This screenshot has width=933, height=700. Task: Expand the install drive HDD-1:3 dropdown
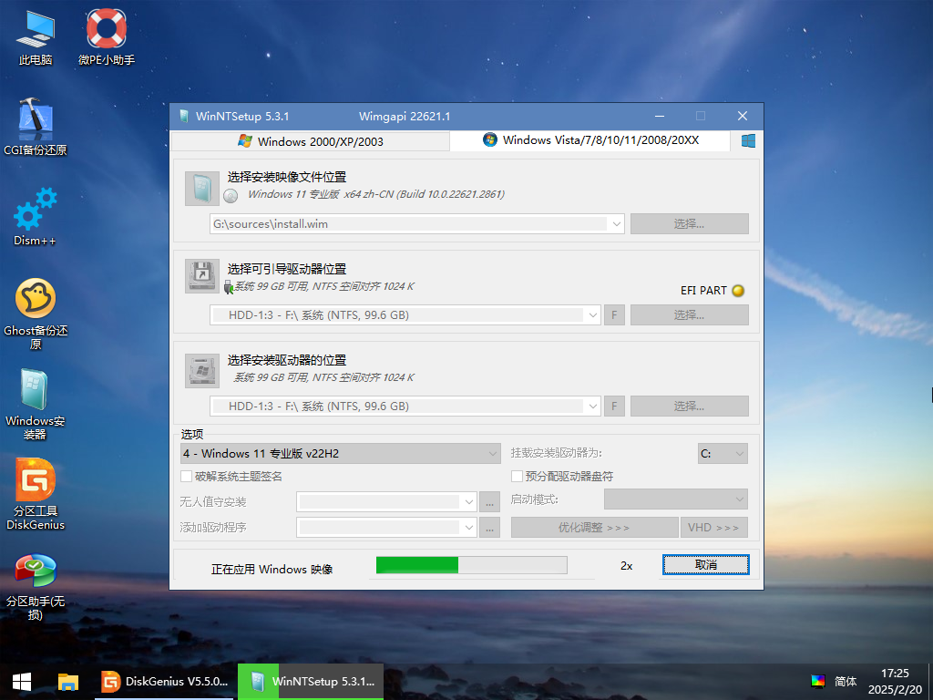(592, 406)
